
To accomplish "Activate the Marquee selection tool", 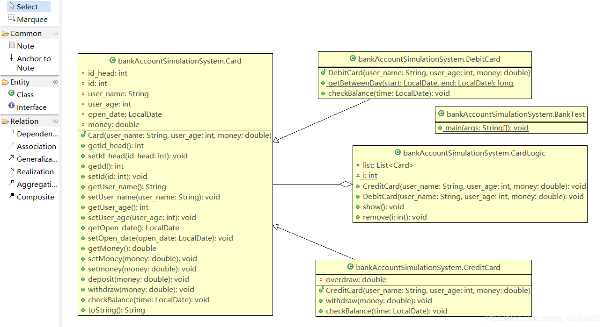I will click(x=28, y=19).
